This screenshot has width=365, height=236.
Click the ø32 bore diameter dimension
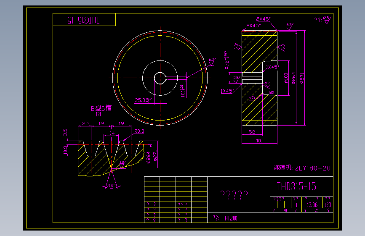coord(227,60)
